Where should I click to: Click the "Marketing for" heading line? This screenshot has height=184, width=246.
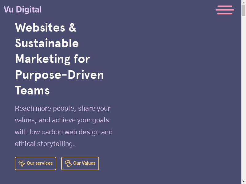(52, 59)
